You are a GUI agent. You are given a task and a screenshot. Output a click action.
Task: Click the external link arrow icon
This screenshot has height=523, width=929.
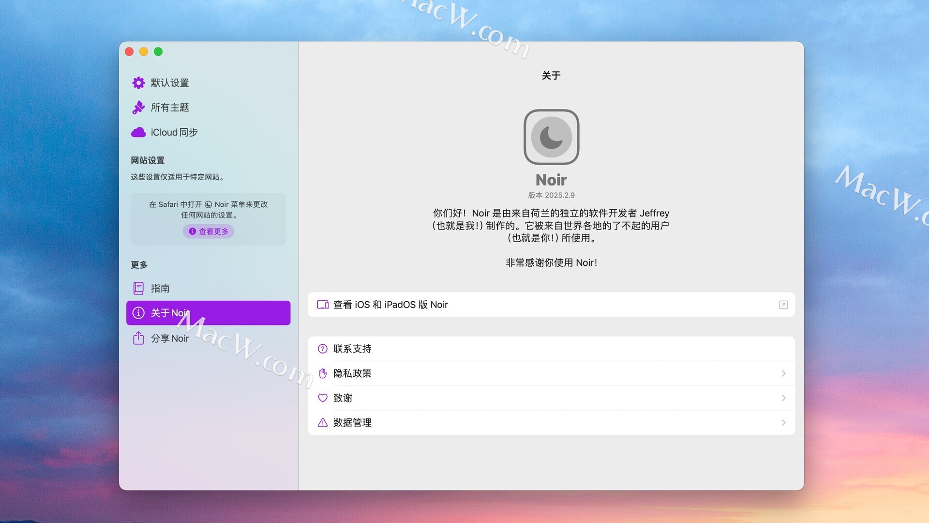(783, 305)
